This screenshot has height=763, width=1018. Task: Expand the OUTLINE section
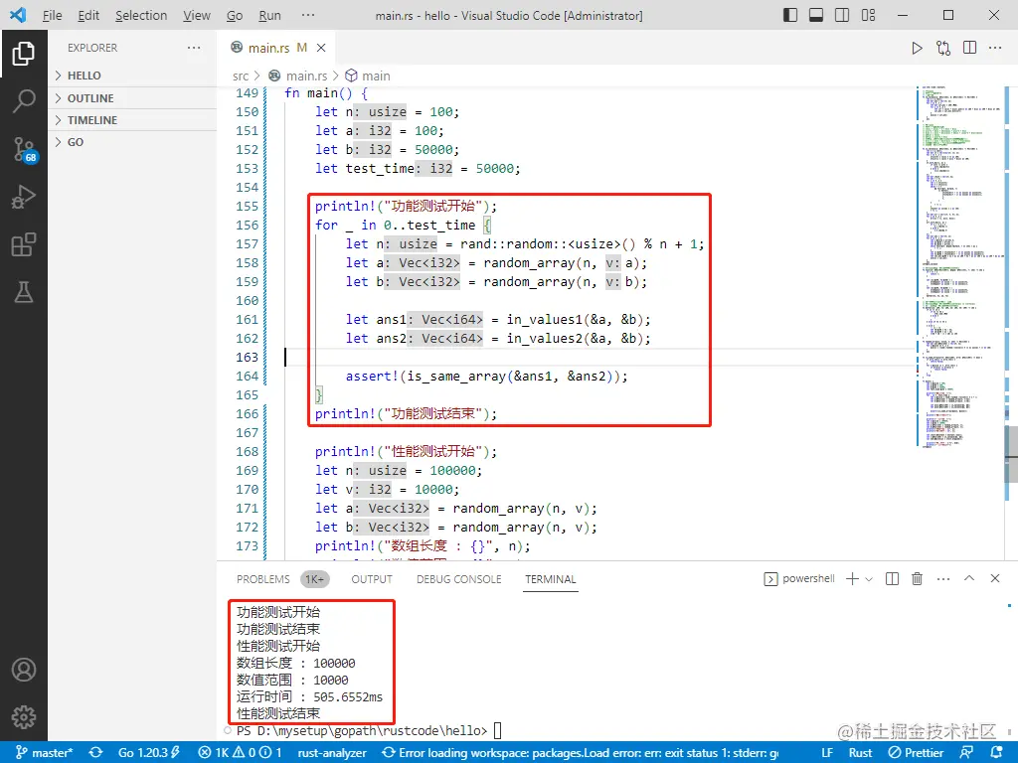click(132, 98)
